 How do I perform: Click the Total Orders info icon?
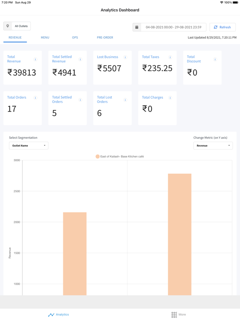point(35,98)
